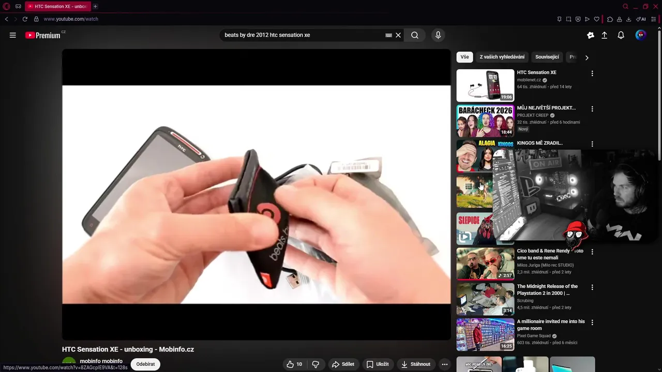This screenshot has width=662, height=372.
Task: Open the YouTube account avatar menu
Action: pyautogui.click(x=641, y=35)
